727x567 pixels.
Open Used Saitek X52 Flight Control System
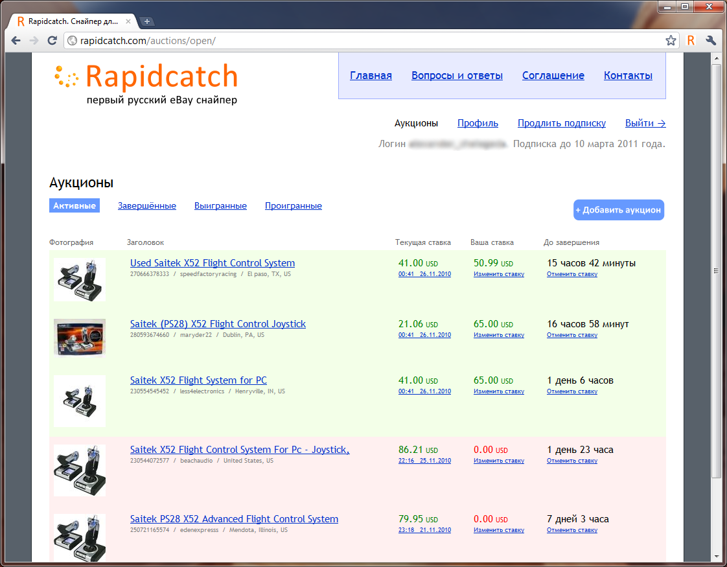pyautogui.click(x=213, y=263)
